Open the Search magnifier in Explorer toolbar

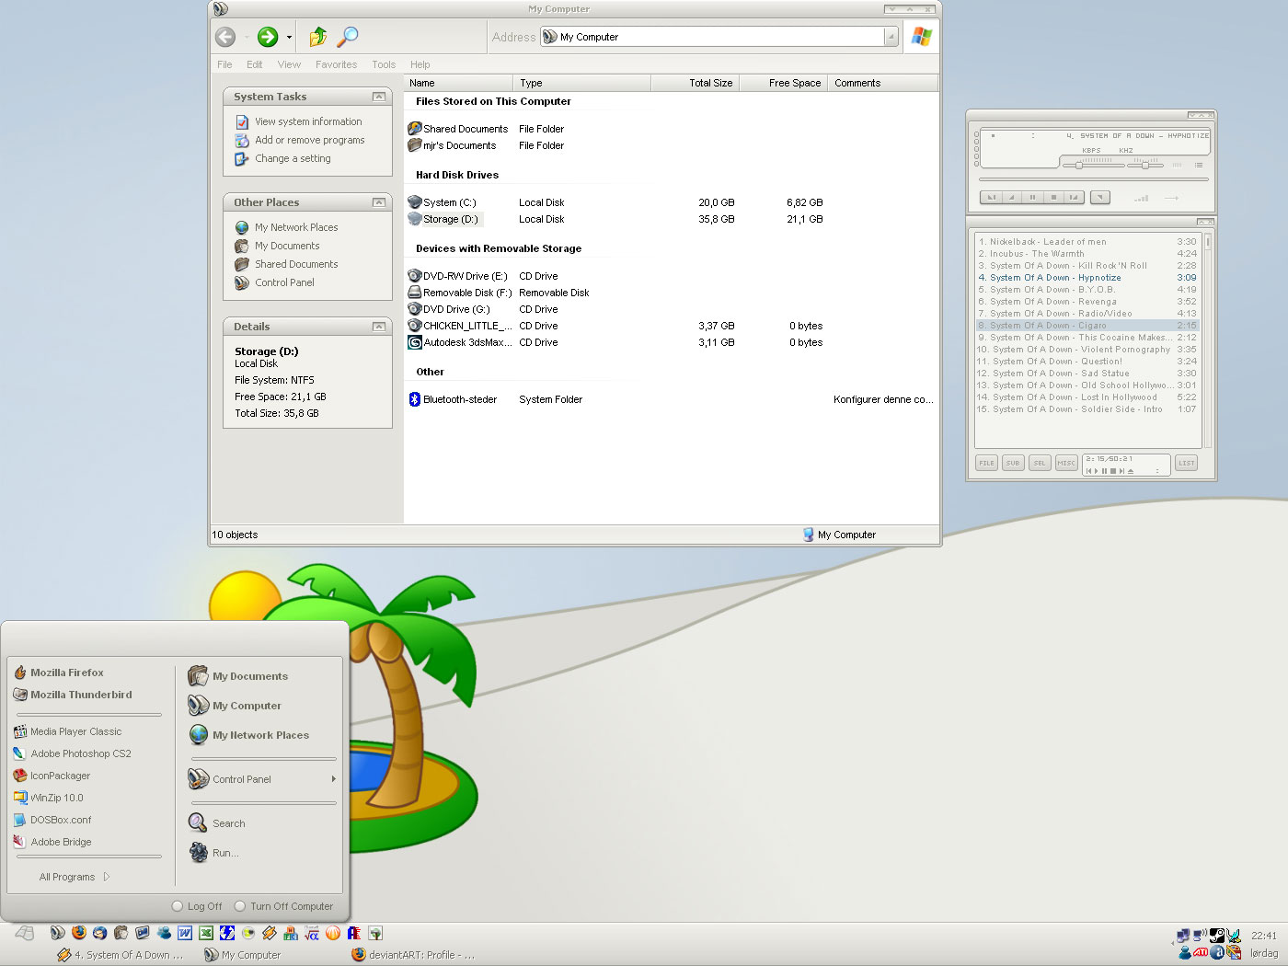(x=347, y=37)
